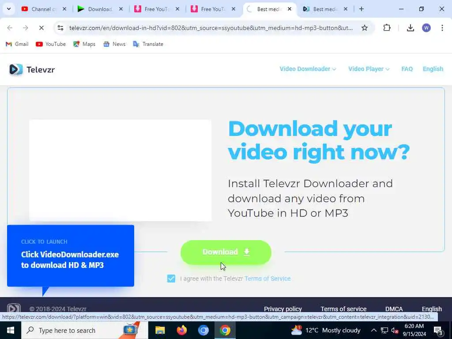Screen dimensions: 452x339
Task: Open the FAQ page
Action: coord(407,69)
